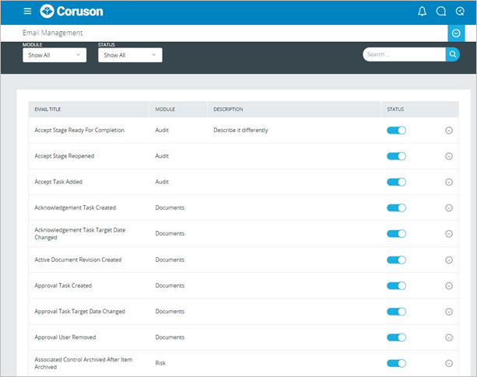Click Documents module in Approval User Removed row
477x377 pixels.
point(170,337)
